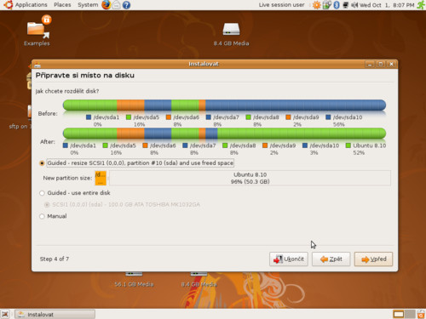Click the green logout running-man icon

pyautogui.click(x=421, y=5)
